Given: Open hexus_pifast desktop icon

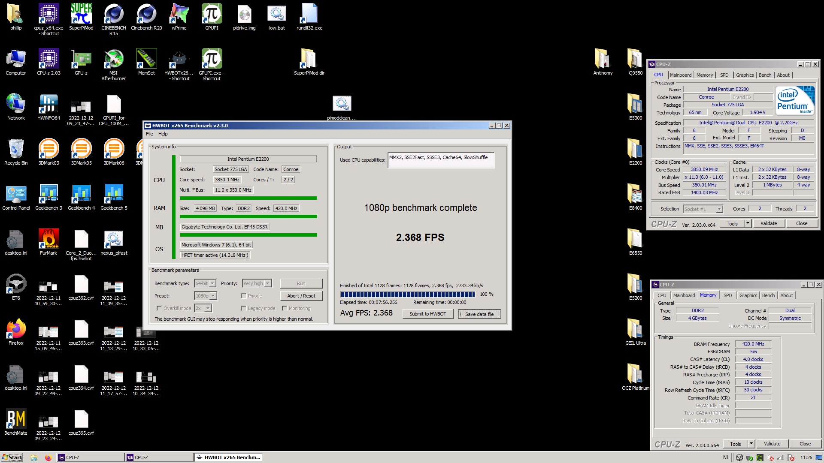Looking at the screenshot, I should coord(114,242).
